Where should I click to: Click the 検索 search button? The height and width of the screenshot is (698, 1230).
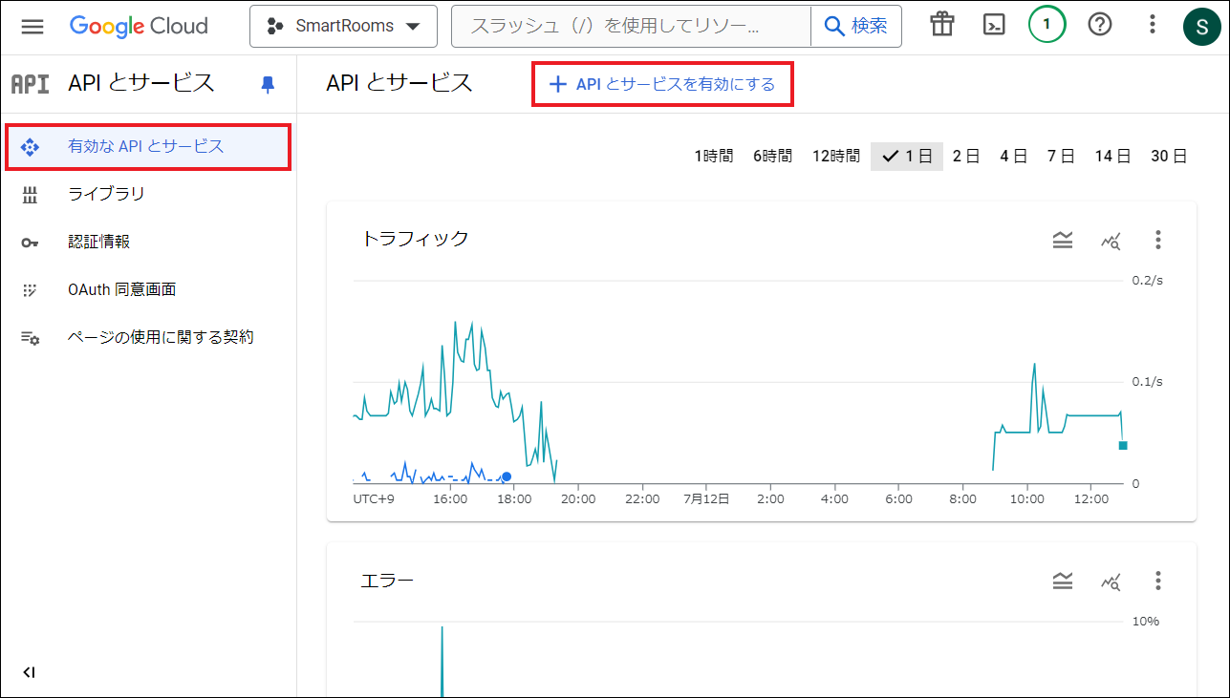click(855, 26)
